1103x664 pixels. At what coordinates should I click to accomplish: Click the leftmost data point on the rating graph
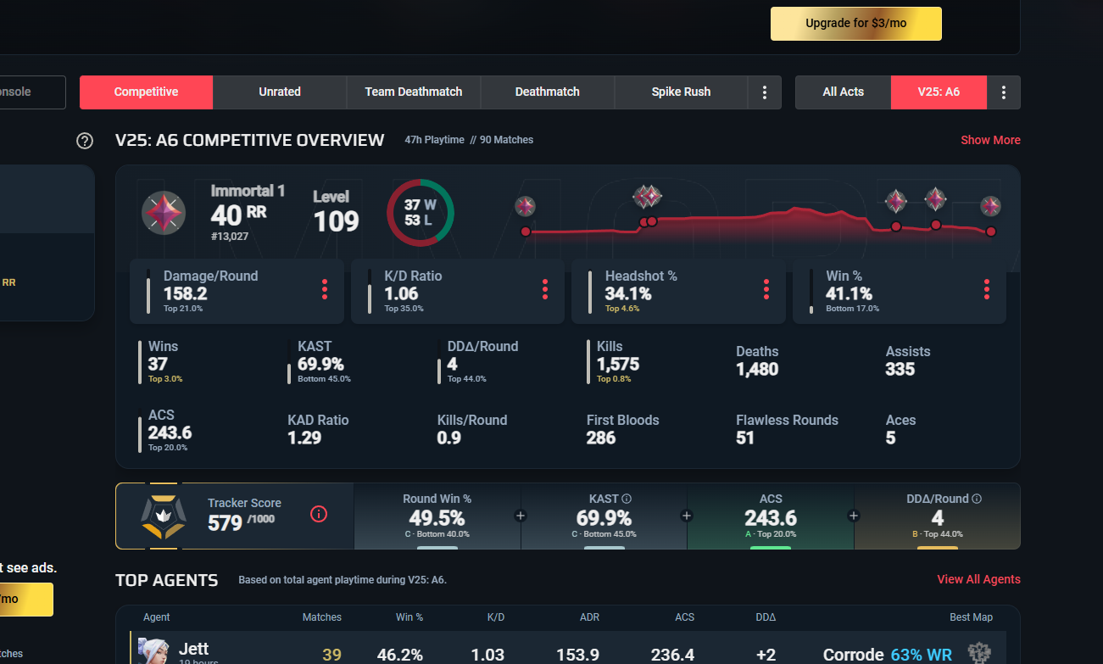(526, 232)
